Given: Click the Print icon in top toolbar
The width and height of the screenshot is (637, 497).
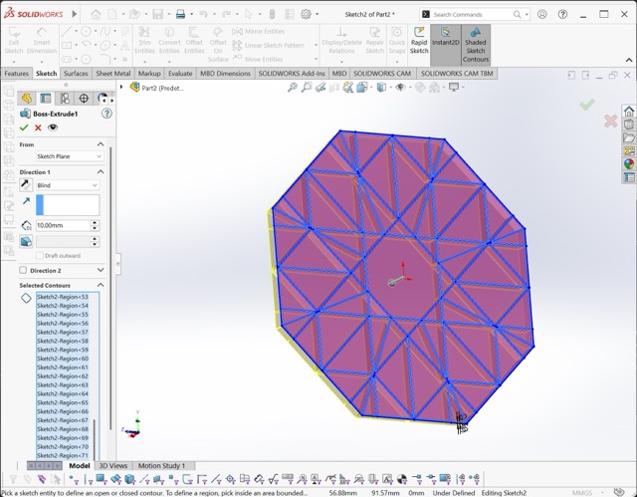Looking at the screenshot, I should coord(180,14).
